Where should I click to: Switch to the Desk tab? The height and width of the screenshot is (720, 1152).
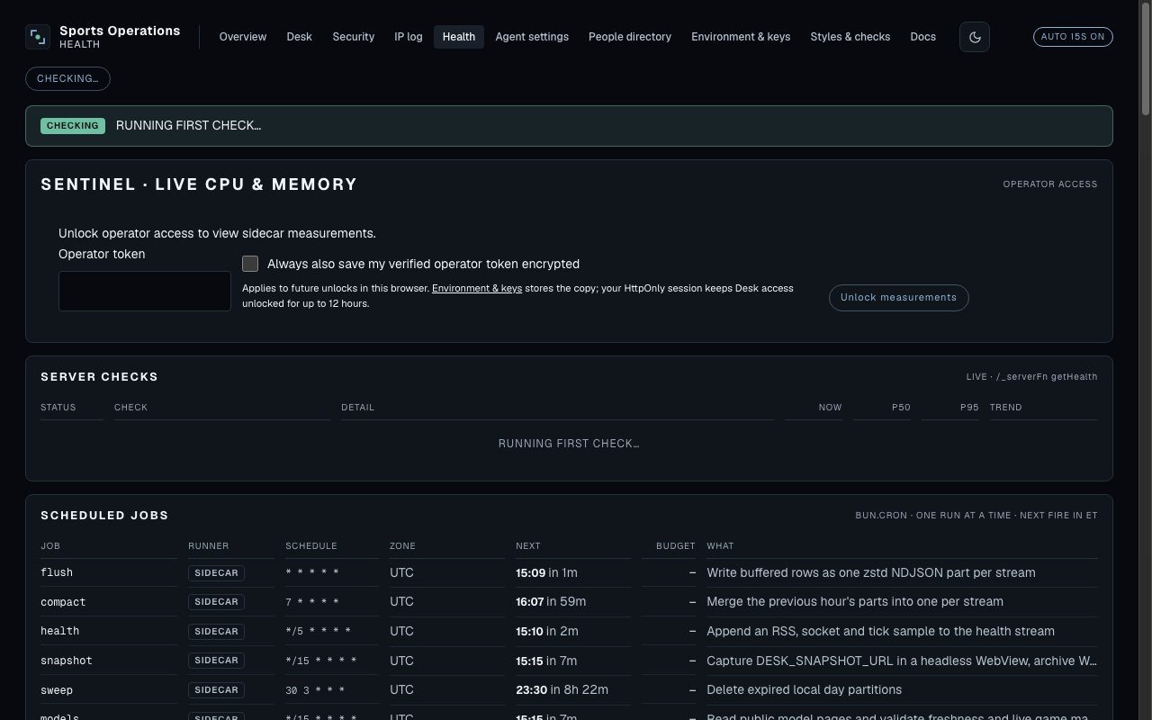click(300, 37)
